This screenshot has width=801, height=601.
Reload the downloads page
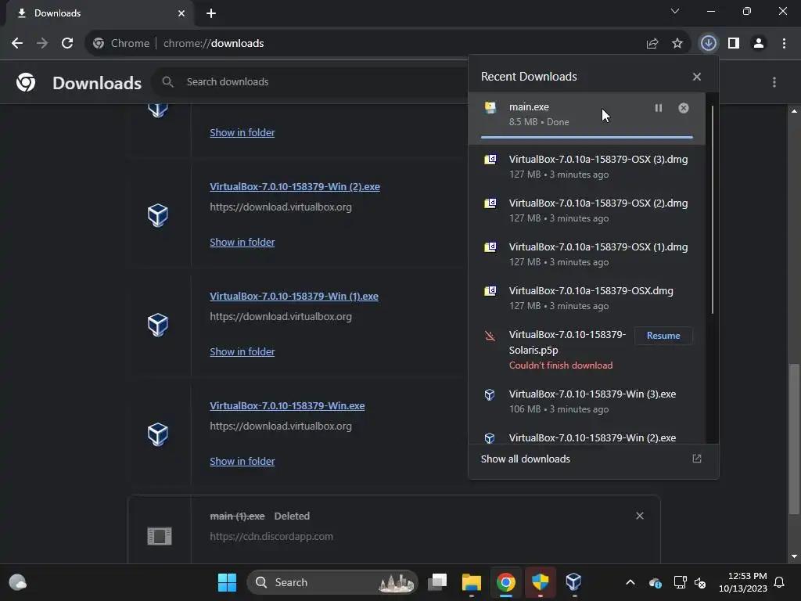coord(67,44)
